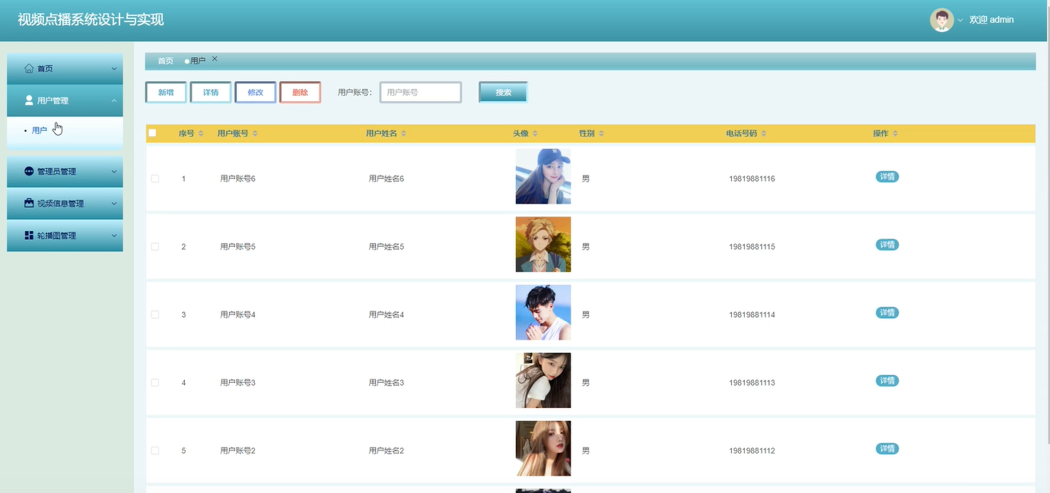Expand the 轮播图管理 menu chevron
Screen dimensions: 1050x493
point(114,235)
